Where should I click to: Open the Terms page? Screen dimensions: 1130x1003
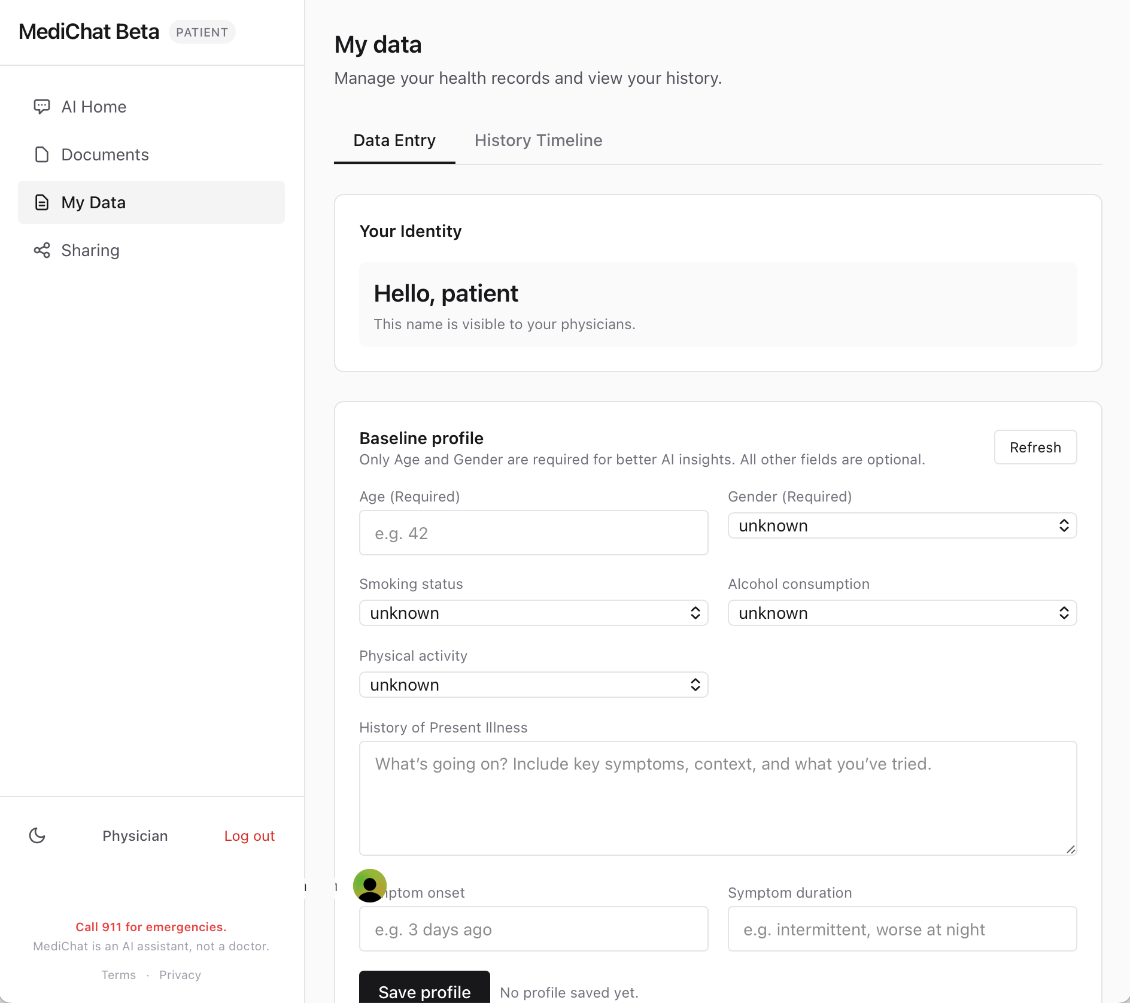119,975
